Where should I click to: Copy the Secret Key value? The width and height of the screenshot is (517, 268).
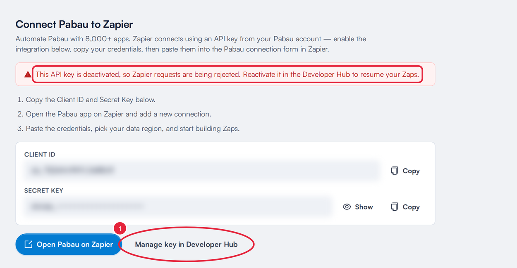point(405,207)
